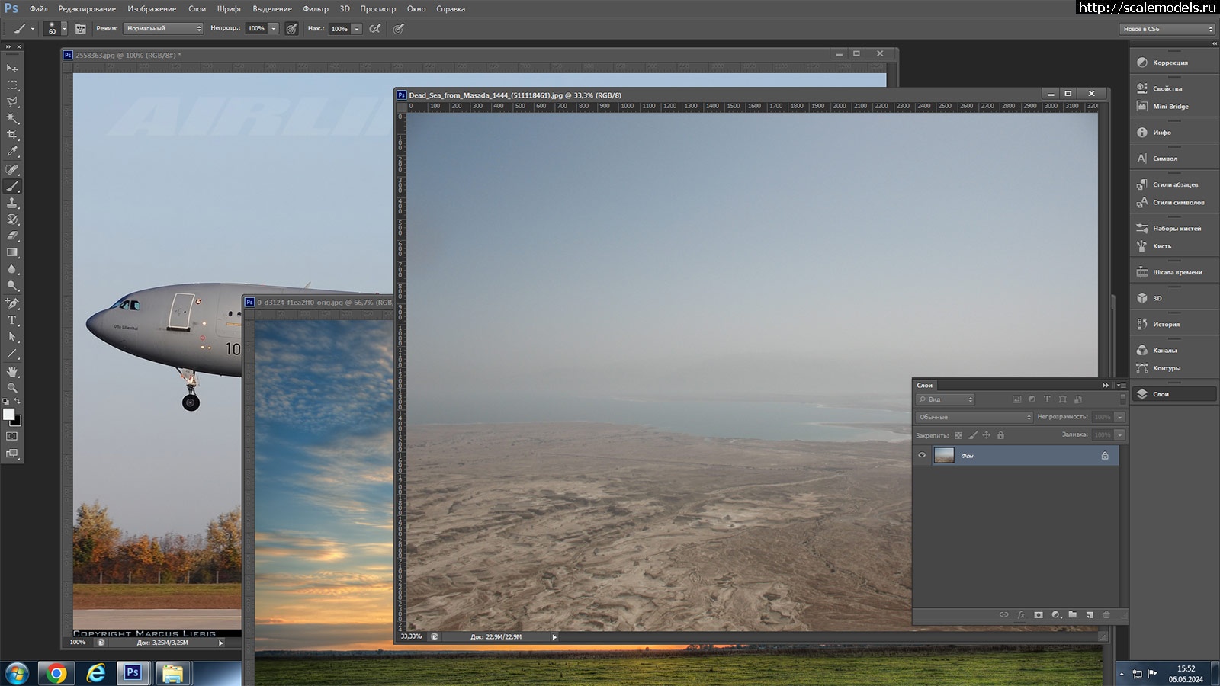Image resolution: width=1220 pixels, height=686 pixels.
Task: Open layer styles fx menu
Action: [x=1022, y=614]
